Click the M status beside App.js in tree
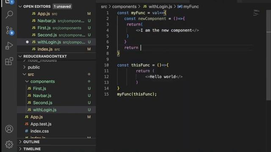Screen dimensions: 271x152 89,117
